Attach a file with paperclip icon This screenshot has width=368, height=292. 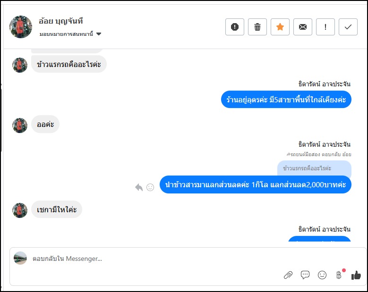coord(288,275)
